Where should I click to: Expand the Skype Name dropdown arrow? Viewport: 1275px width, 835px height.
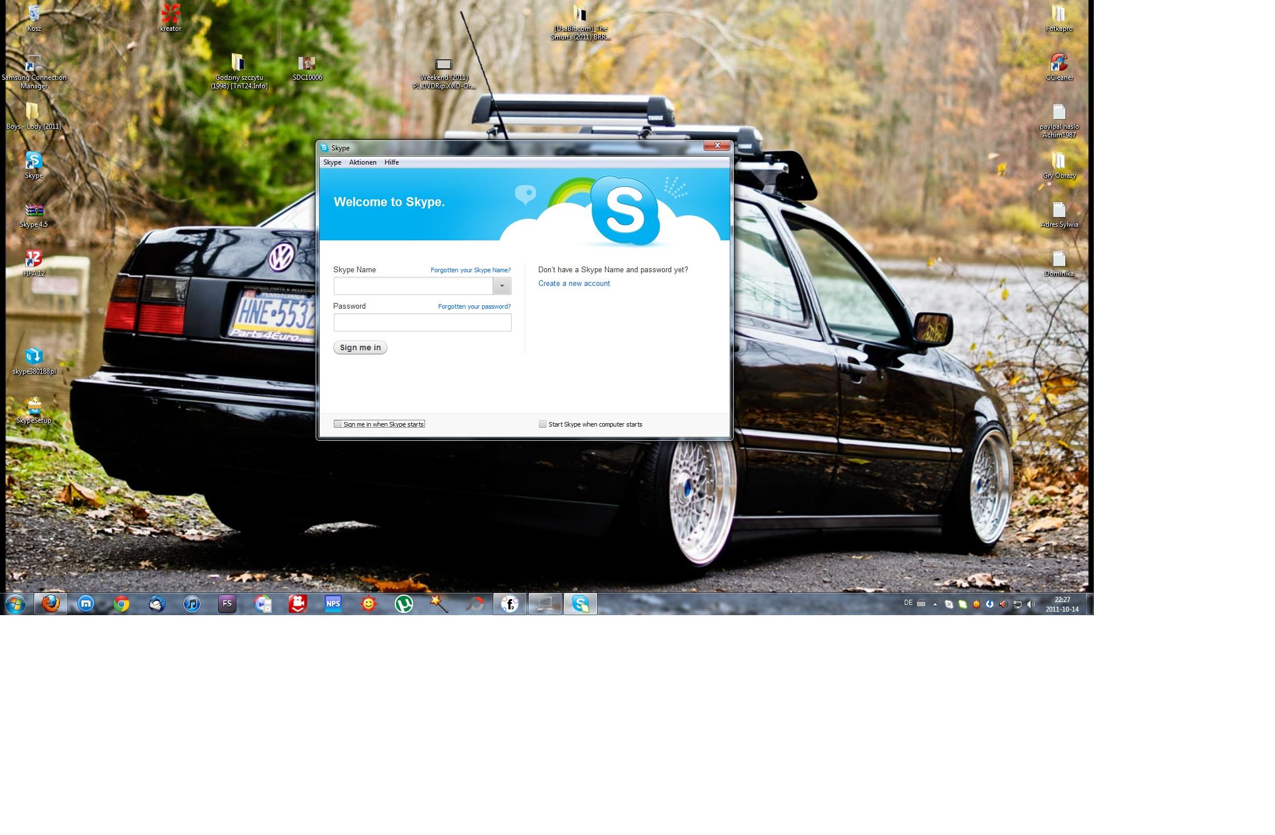[x=502, y=286]
